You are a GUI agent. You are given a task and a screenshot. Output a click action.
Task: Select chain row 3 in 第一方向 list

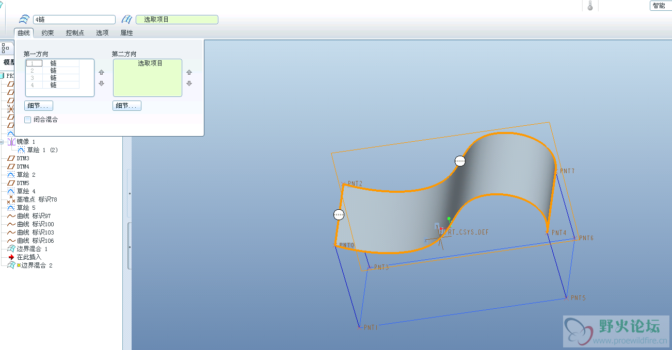(x=53, y=77)
